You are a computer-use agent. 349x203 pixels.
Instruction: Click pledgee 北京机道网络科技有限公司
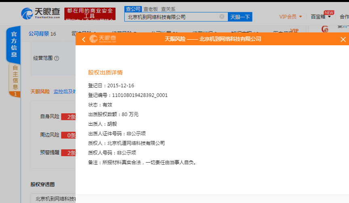tap(136, 143)
